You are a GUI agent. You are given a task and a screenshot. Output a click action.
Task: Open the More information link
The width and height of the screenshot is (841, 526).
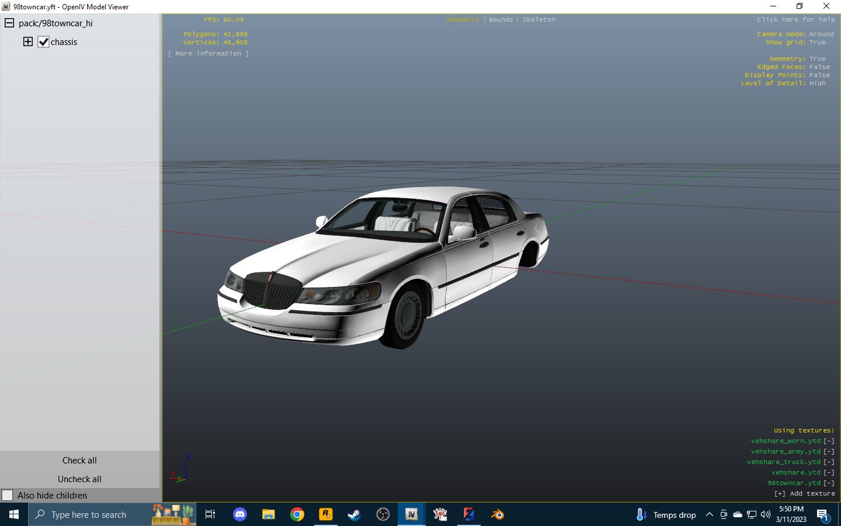pyautogui.click(x=208, y=53)
